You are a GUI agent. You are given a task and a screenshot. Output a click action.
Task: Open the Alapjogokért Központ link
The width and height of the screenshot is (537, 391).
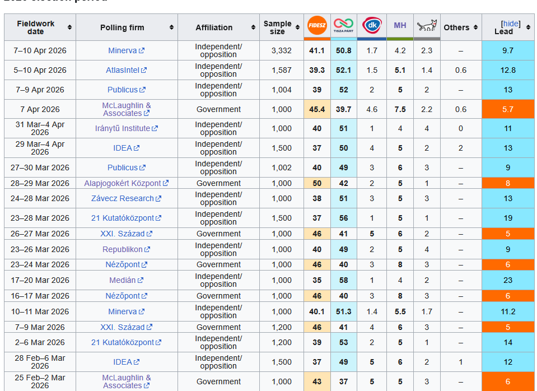coord(127,183)
